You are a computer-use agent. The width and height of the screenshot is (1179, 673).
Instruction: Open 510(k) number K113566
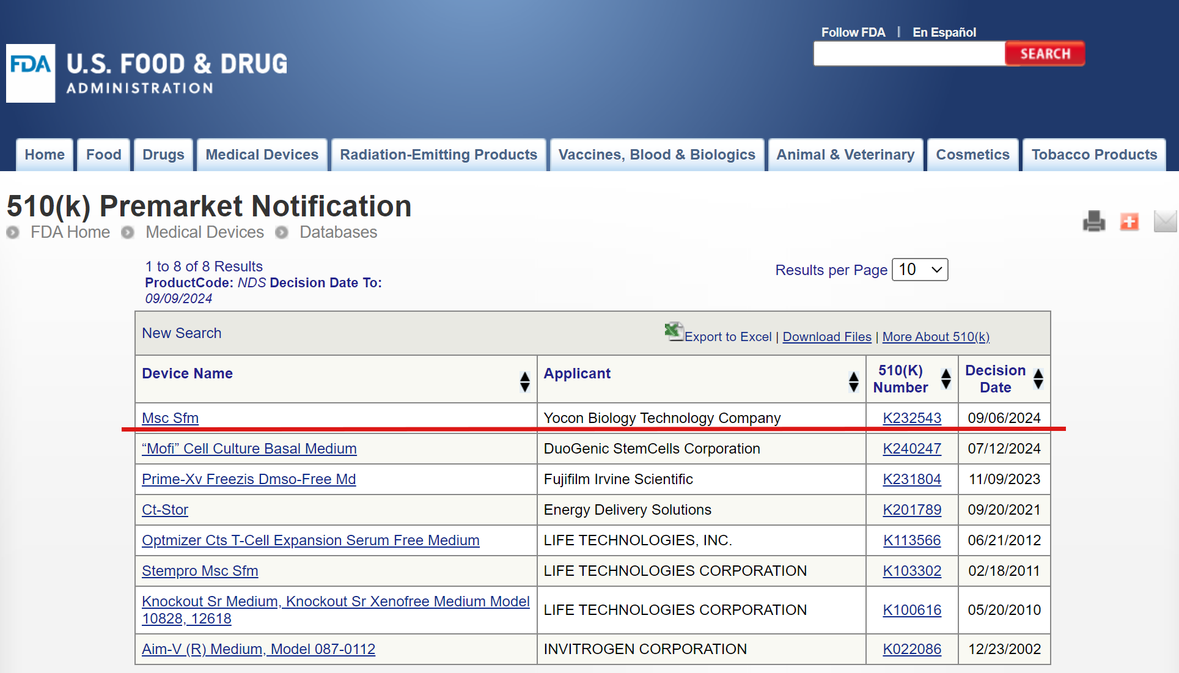[x=912, y=540]
